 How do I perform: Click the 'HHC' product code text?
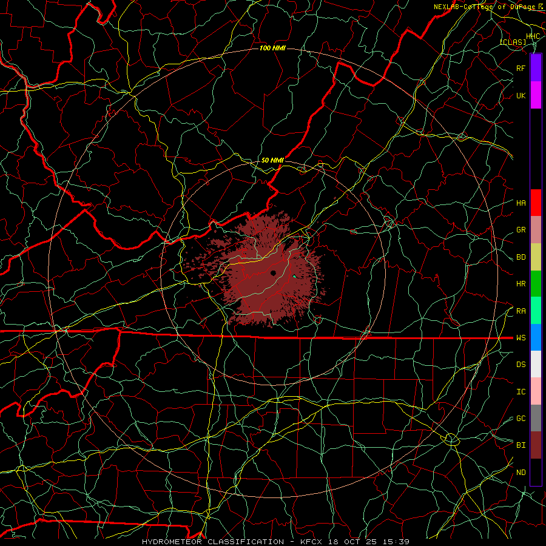pyautogui.click(x=533, y=36)
